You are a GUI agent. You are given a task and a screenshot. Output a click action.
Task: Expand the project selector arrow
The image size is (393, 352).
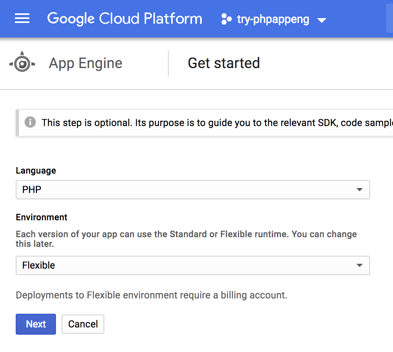coord(321,20)
